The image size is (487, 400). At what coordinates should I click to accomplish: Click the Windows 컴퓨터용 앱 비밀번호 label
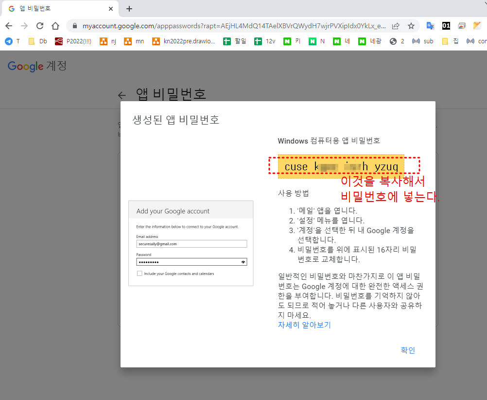pyautogui.click(x=329, y=141)
